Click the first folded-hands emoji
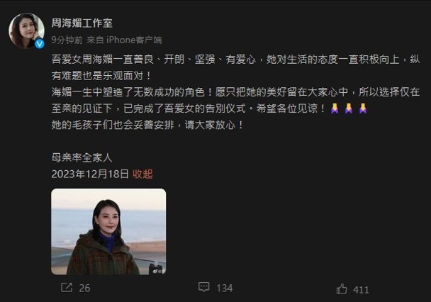Viewport: 431px width, 302px height. click(x=335, y=108)
